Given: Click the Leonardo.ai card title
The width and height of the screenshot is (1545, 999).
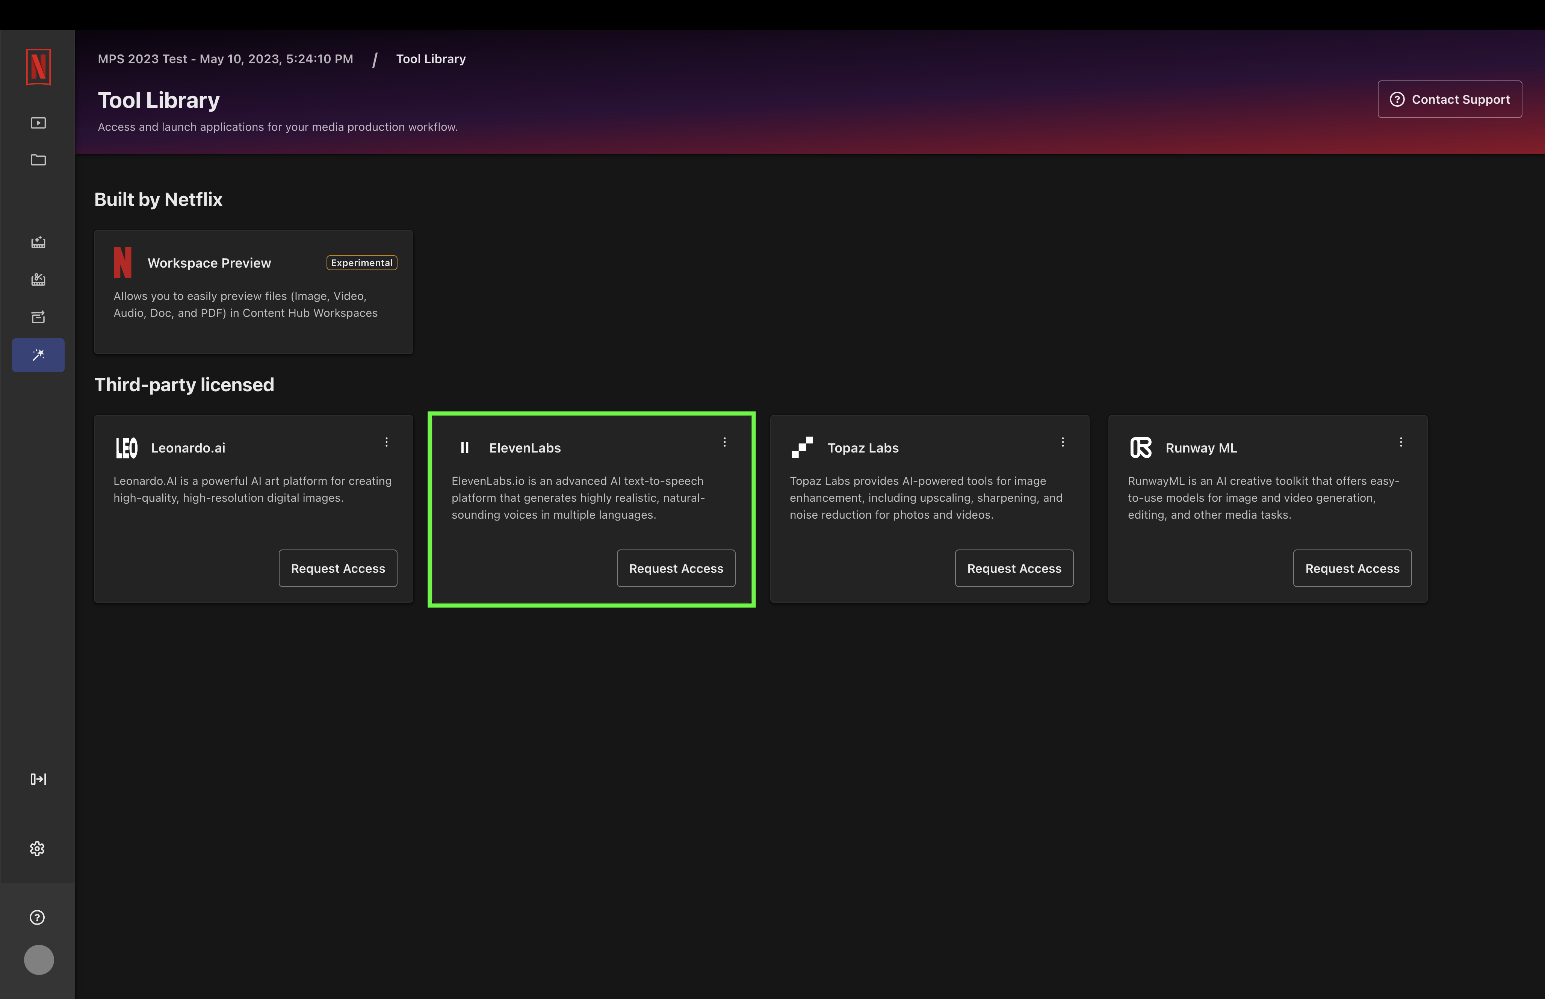Looking at the screenshot, I should click(x=188, y=448).
